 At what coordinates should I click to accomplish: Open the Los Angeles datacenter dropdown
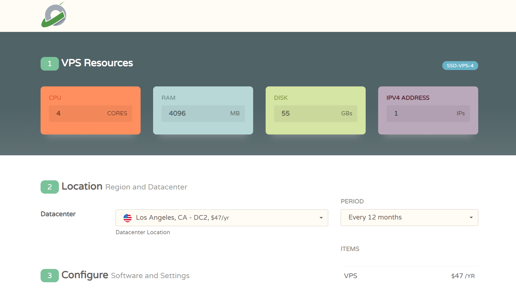(221, 218)
